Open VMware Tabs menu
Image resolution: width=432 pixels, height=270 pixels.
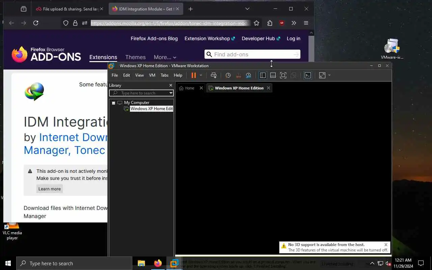click(164, 75)
